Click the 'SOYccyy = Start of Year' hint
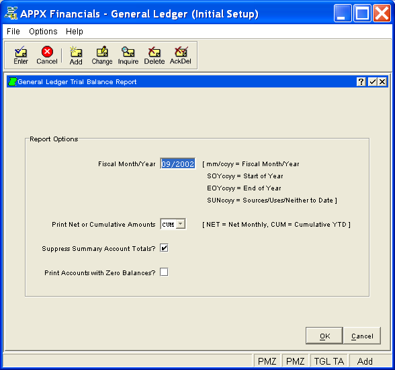This screenshot has height=370, width=395. pos(245,176)
